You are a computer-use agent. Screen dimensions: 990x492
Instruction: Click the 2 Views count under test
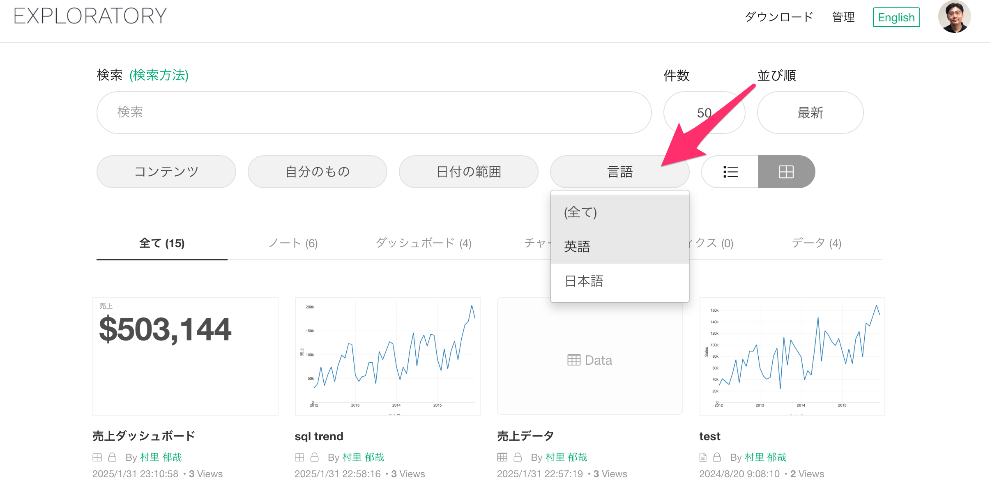point(807,474)
